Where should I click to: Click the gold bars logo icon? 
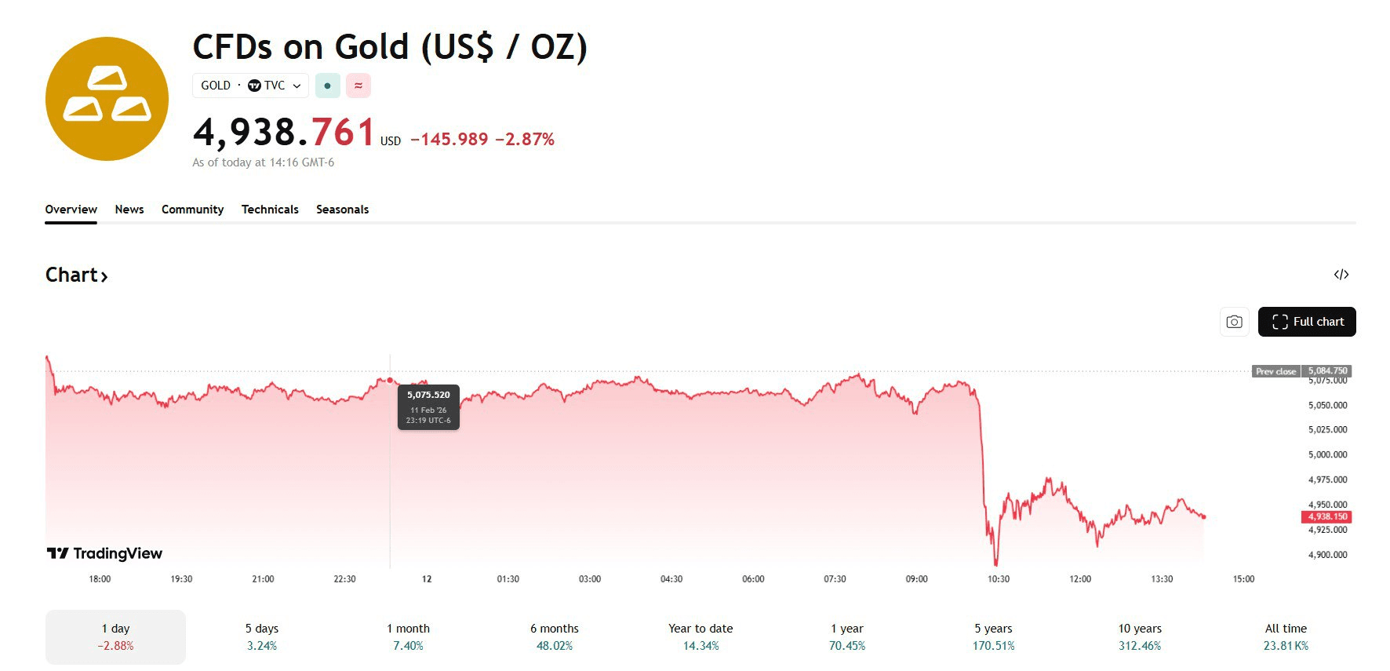click(107, 99)
